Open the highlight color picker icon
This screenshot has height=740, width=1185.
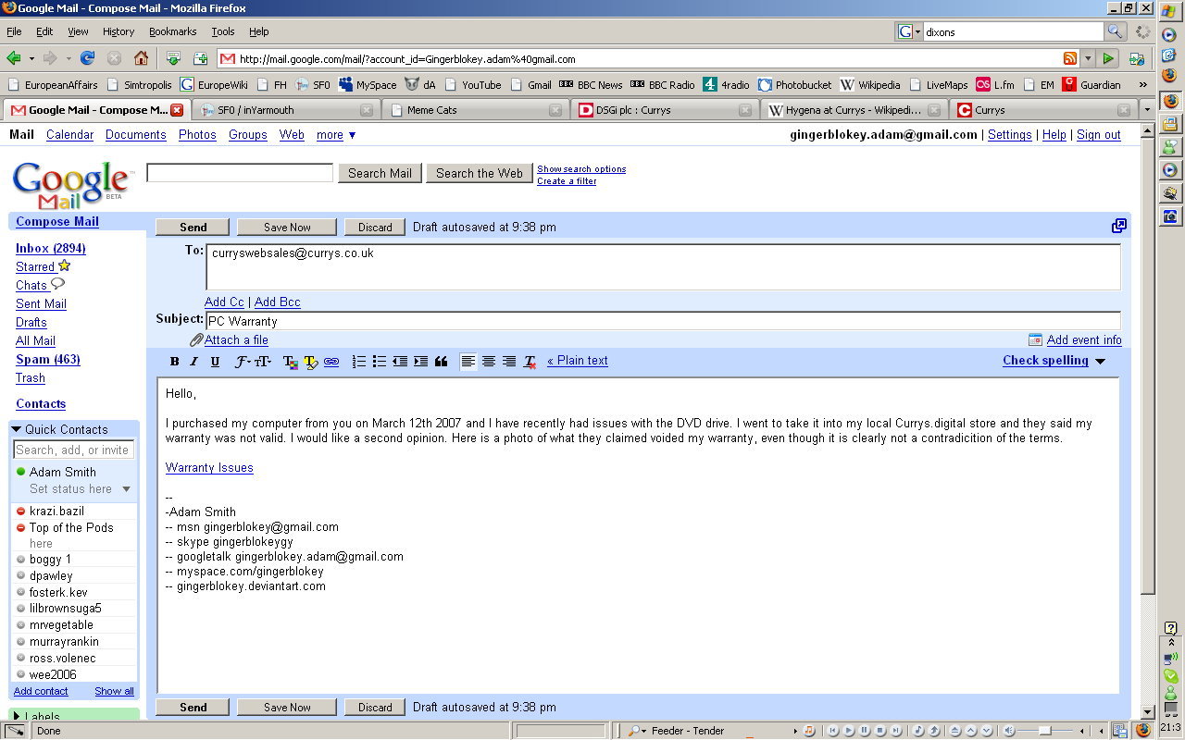click(x=310, y=362)
